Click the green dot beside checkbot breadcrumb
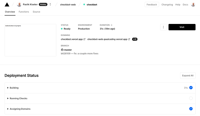Viewport: 200px width, 116px height. point(84,5)
